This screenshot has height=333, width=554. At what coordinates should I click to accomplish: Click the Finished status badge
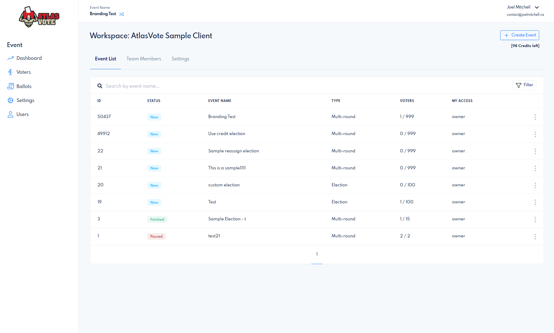coord(157,219)
